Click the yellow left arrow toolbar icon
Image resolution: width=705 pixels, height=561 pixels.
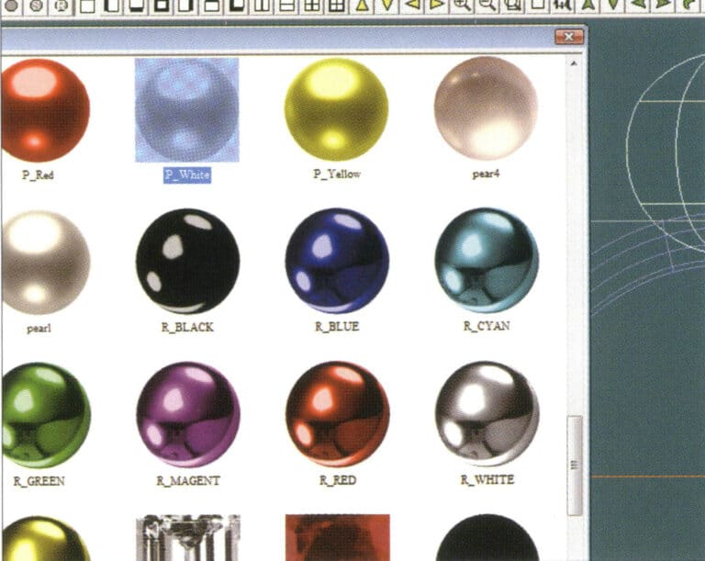[413, 5]
